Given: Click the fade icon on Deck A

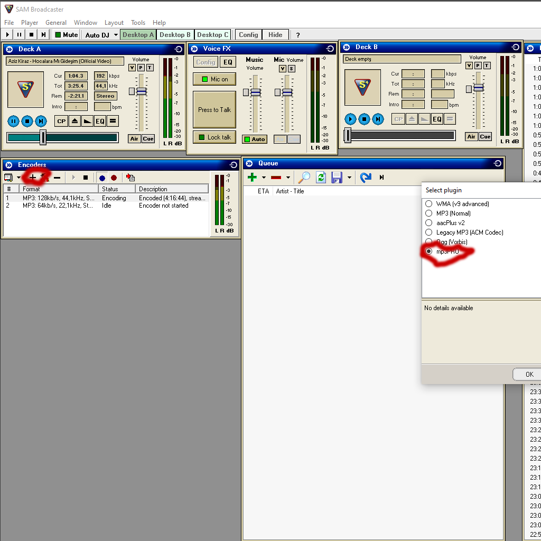Looking at the screenshot, I should point(87,121).
